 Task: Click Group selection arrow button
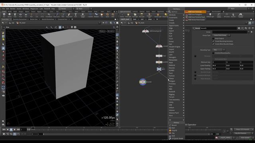251,32
